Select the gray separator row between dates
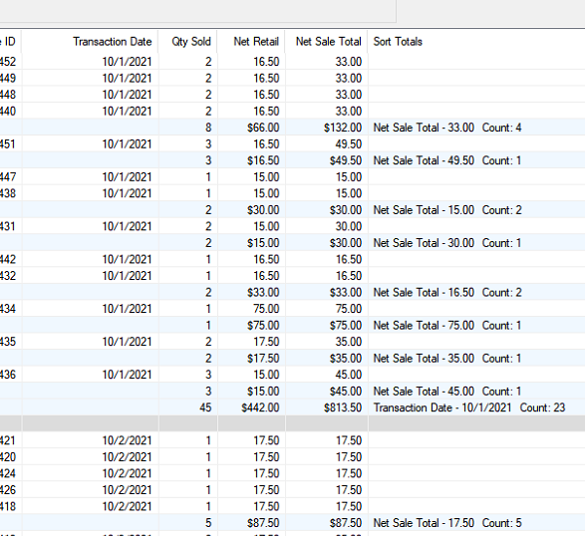The width and height of the screenshot is (585, 536). (293, 423)
